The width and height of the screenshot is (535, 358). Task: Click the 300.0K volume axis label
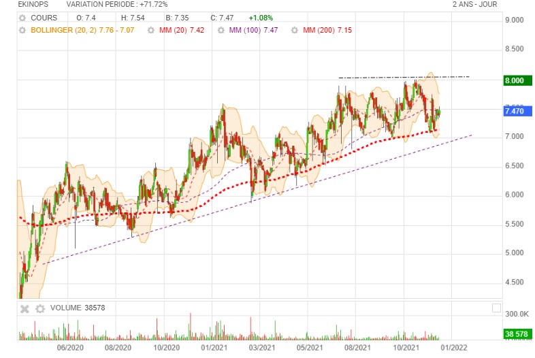[x=517, y=314]
